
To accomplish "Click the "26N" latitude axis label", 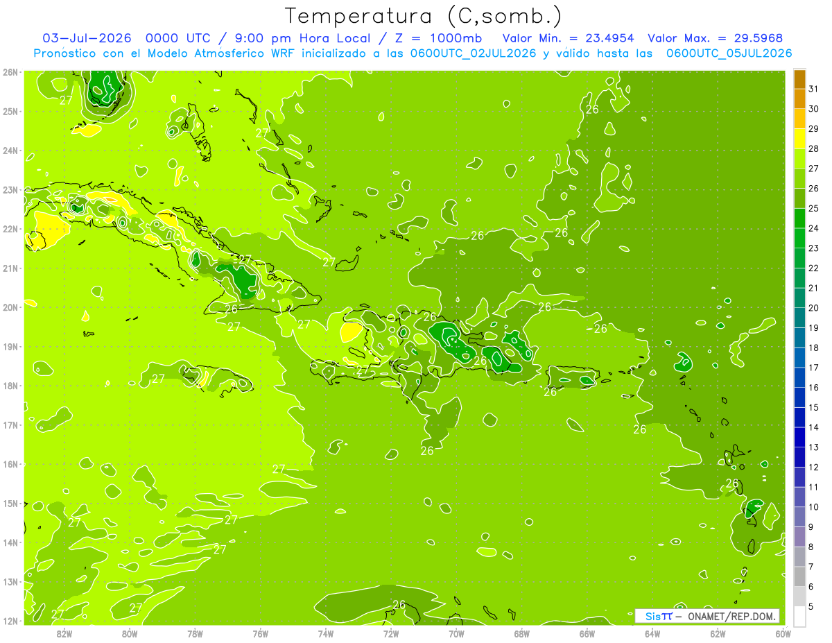I will click(x=10, y=72).
